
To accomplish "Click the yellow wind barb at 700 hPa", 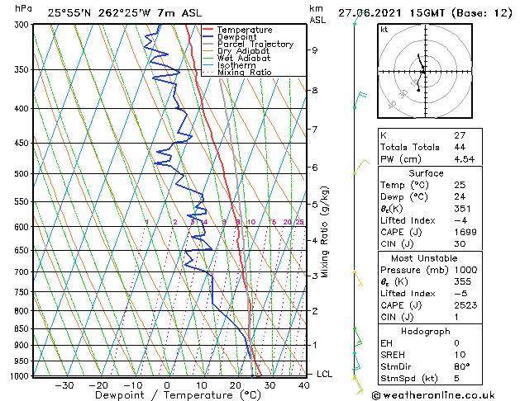I will click(x=358, y=278).
